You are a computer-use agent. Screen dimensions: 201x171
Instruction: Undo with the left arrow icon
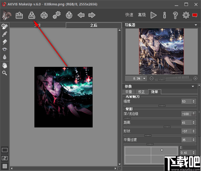point(81,15)
